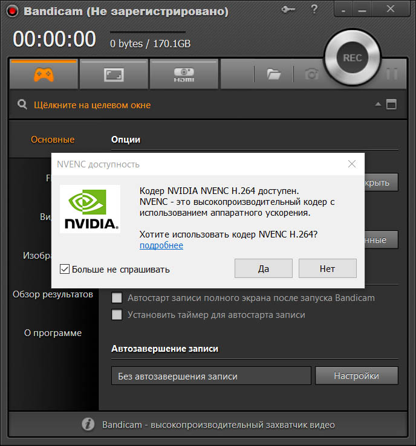The width and height of the screenshot is (416, 446).
Task: Click the 'Автозавершение записи' heading
Action: point(164,349)
